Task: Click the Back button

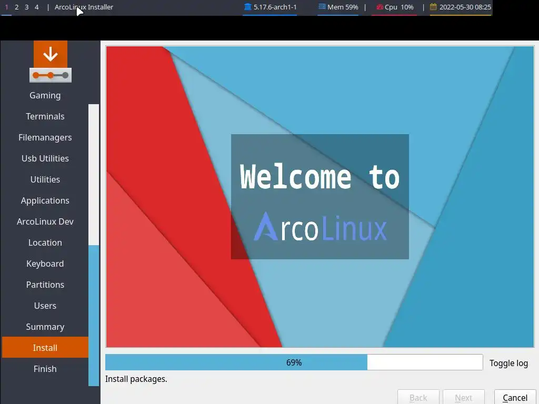Action: click(x=418, y=398)
